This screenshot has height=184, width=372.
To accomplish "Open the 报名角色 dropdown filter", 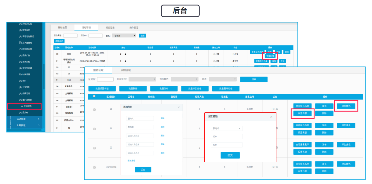I will 185,79.
